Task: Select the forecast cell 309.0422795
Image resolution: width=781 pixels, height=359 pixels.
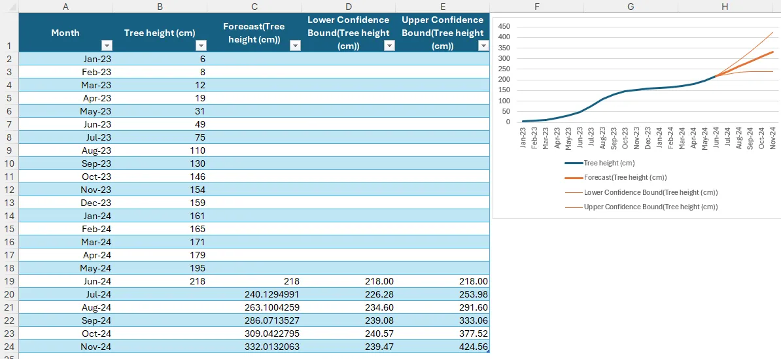Action: tap(254, 333)
